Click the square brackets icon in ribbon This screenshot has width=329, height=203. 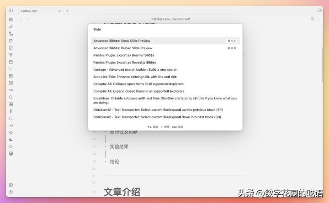tap(11, 118)
